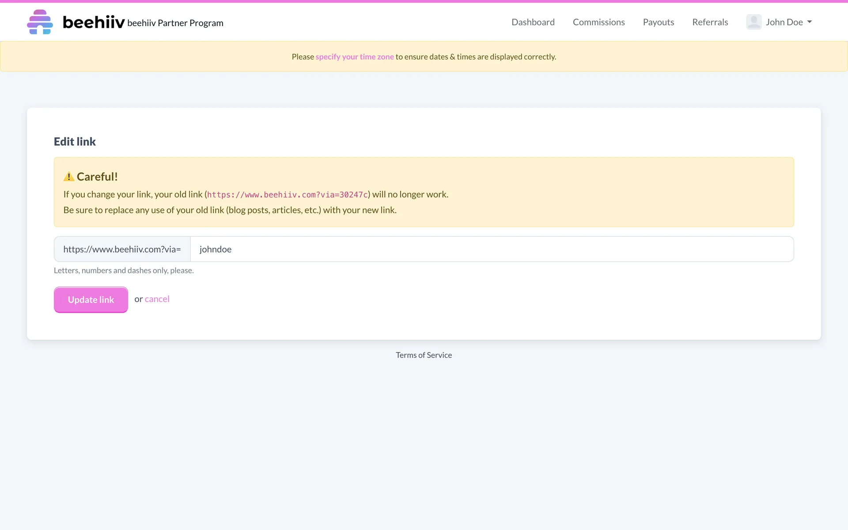Focus the johndoe link text field
The height and width of the screenshot is (530, 848).
(492, 249)
